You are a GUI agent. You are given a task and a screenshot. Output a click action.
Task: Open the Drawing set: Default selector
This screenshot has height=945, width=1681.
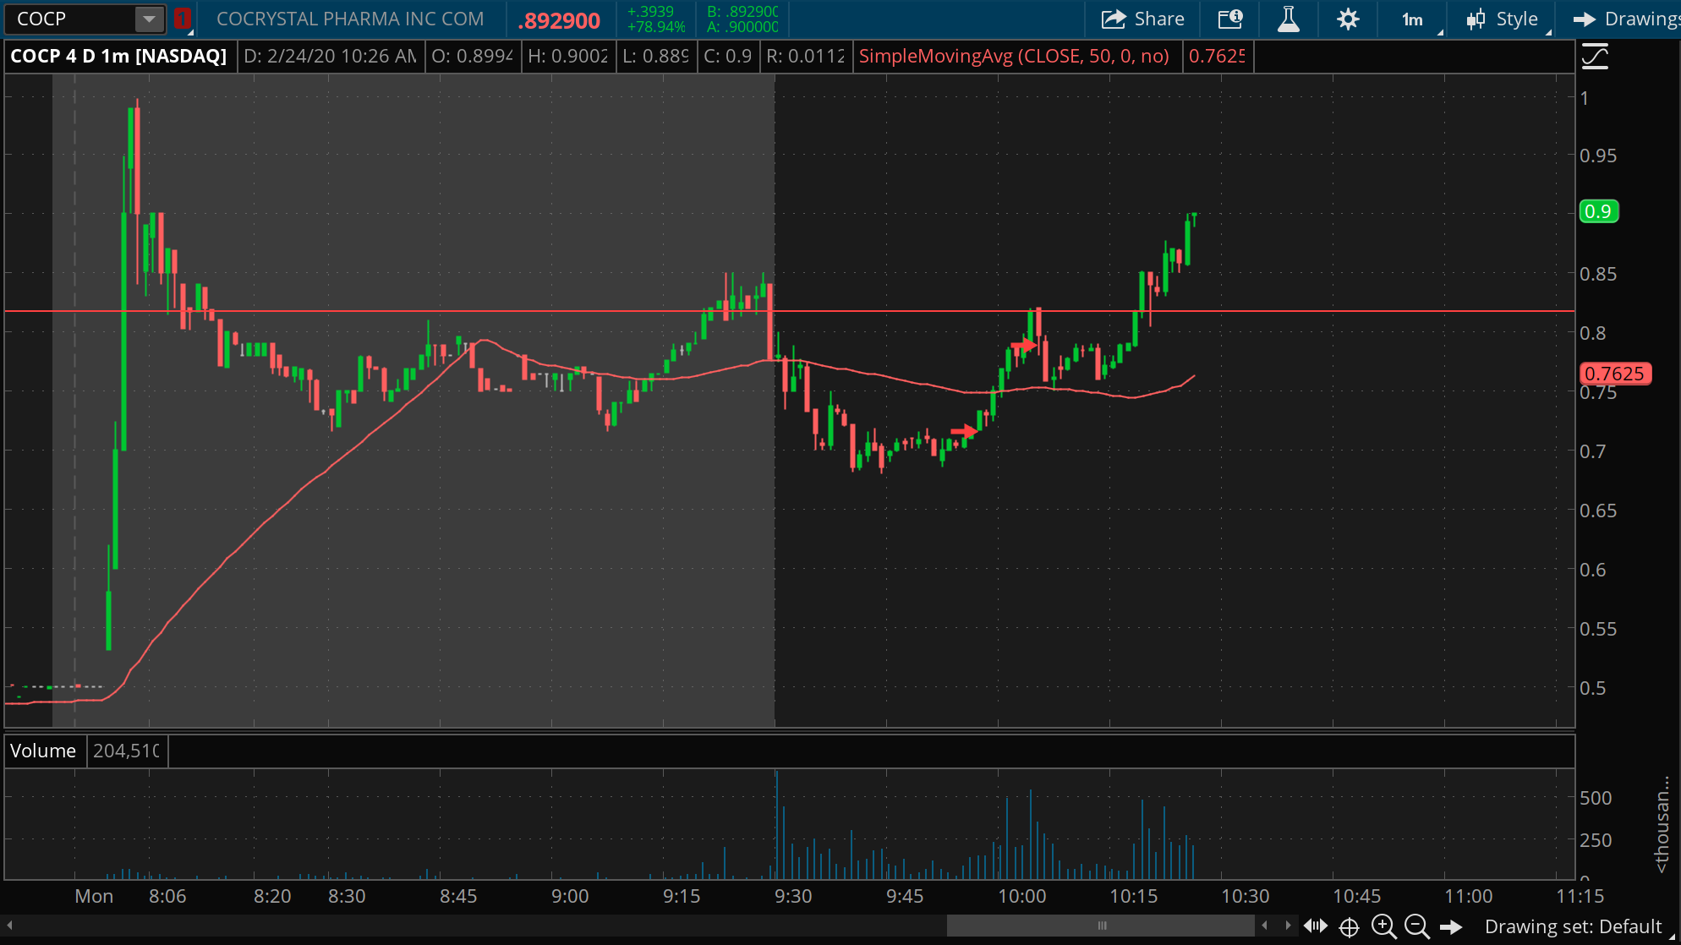point(1573,926)
